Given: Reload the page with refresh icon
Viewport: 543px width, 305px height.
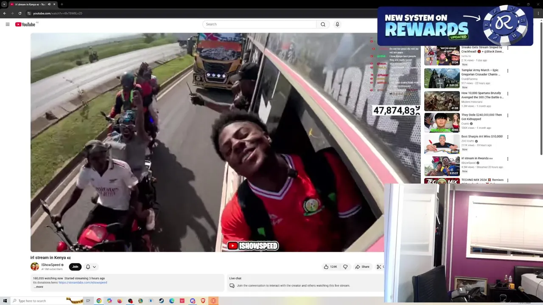Looking at the screenshot, I should click(x=20, y=13).
